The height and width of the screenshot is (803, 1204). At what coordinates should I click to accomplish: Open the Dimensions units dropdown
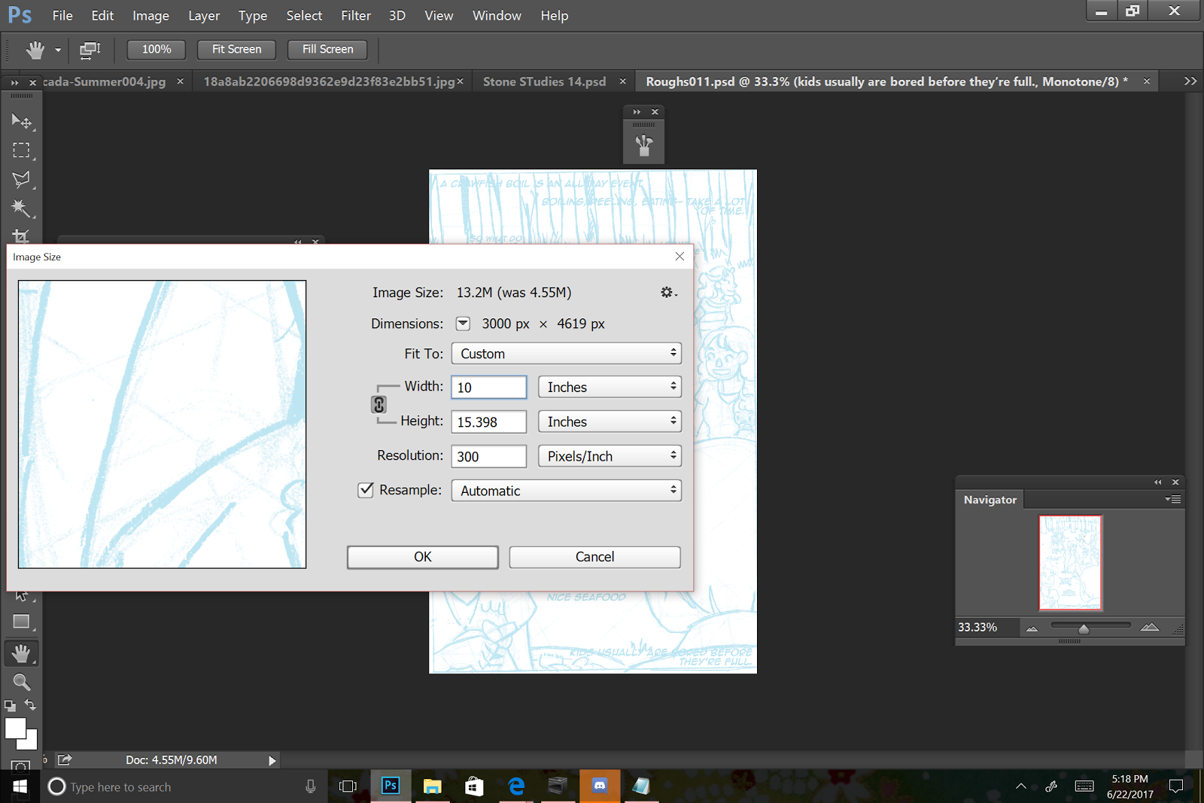463,324
